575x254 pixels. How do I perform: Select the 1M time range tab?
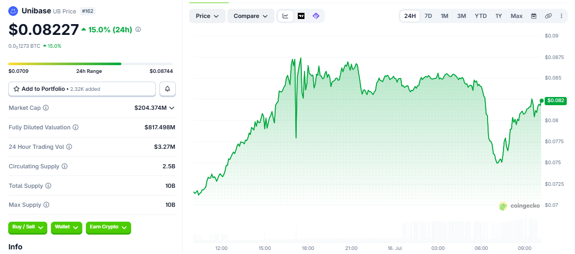[x=444, y=16]
